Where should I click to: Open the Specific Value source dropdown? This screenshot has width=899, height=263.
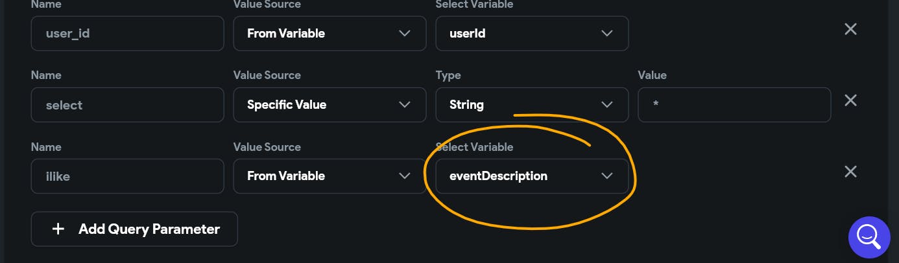(330, 104)
